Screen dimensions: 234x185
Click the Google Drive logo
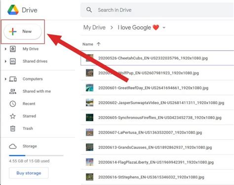tap(13, 10)
